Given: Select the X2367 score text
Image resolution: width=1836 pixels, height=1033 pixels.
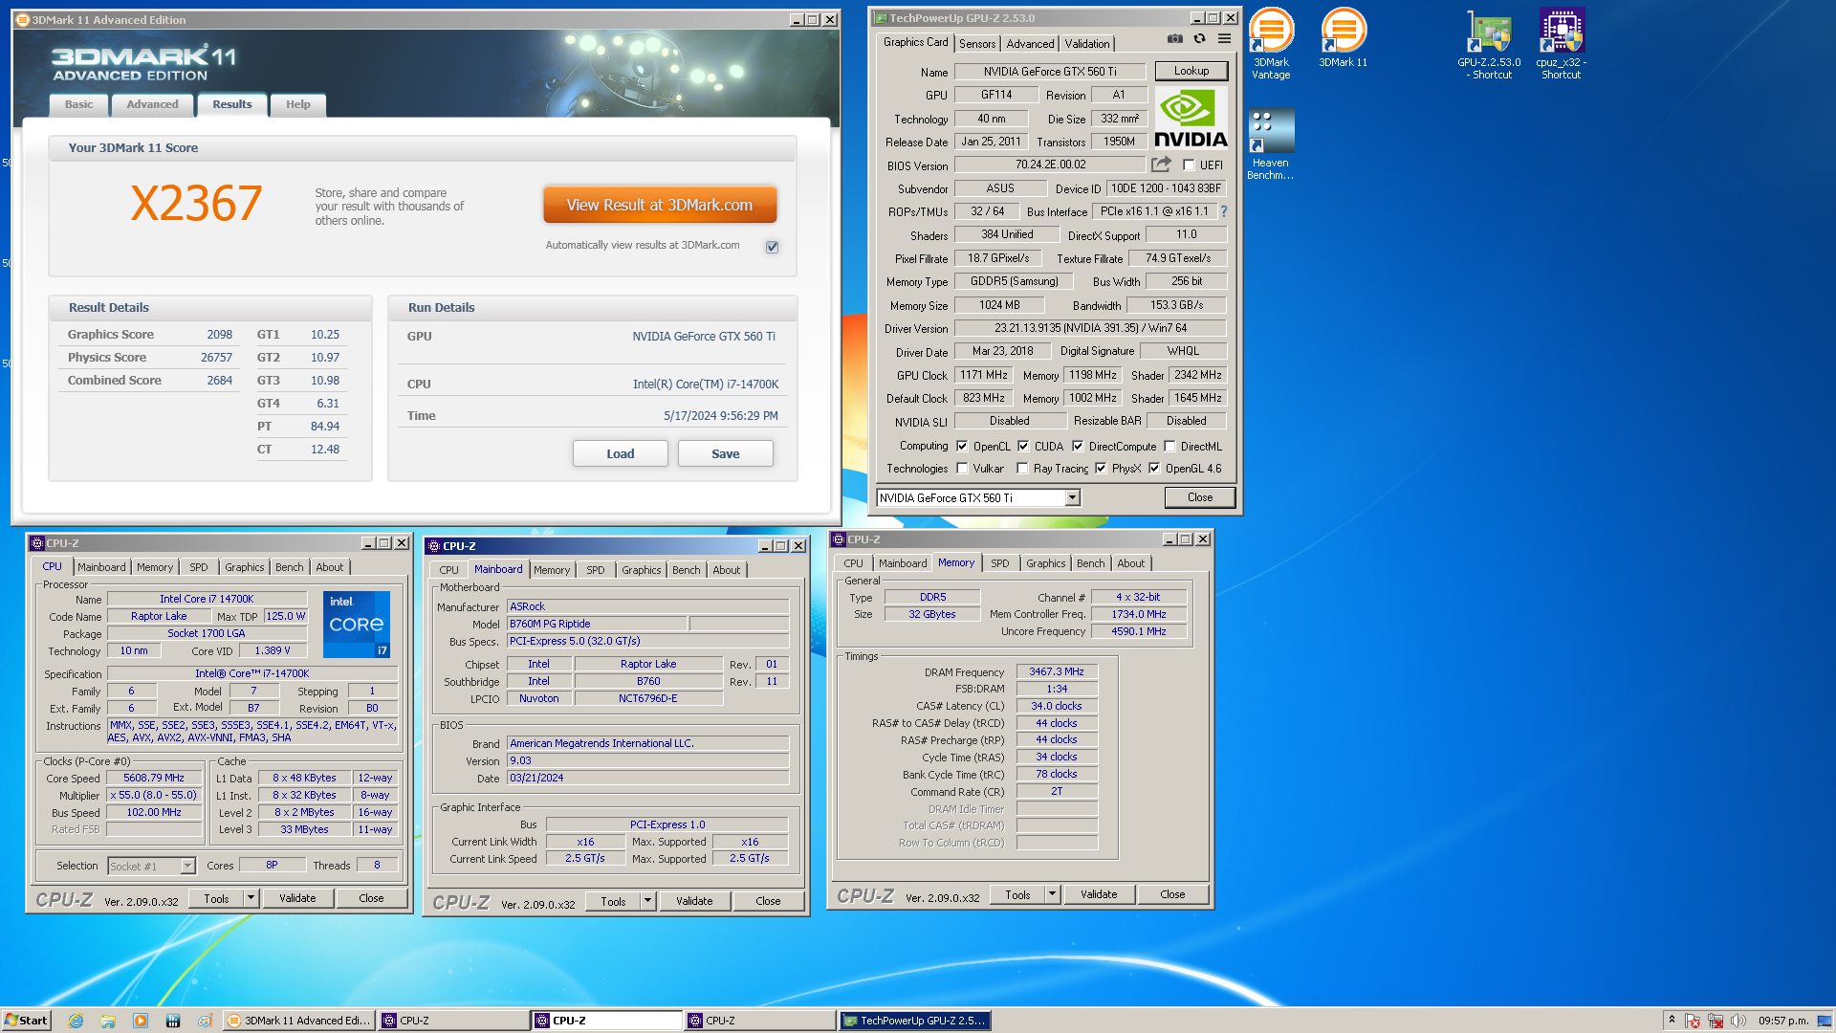Looking at the screenshot, I should tap(196, 204).
